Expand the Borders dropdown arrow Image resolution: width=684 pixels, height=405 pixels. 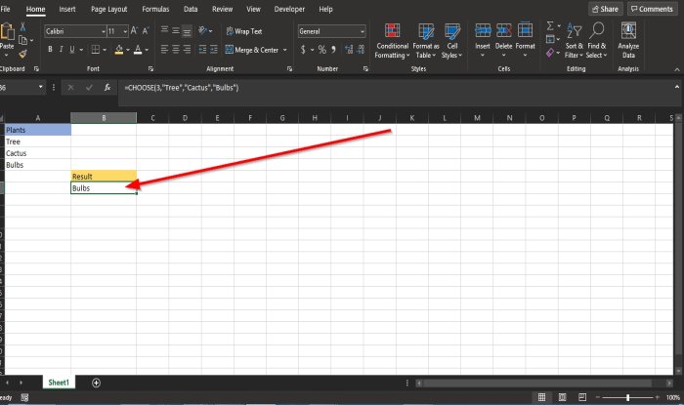(105, 50)
